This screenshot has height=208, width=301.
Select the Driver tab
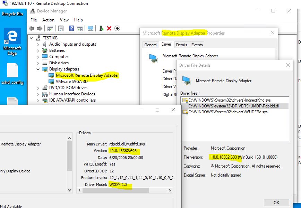coord(166,44)
